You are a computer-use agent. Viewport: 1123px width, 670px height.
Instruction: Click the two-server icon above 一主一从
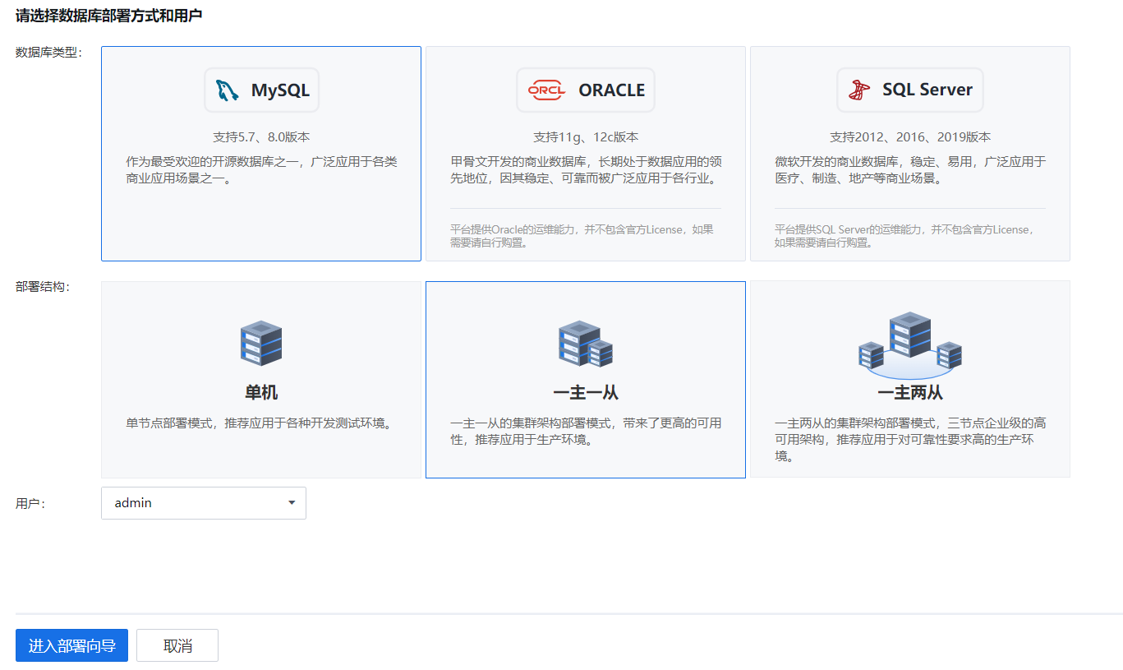tap(586, 344)
